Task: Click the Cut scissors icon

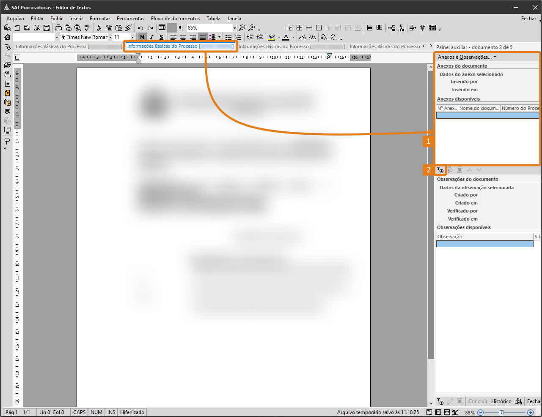Action: 99,28
